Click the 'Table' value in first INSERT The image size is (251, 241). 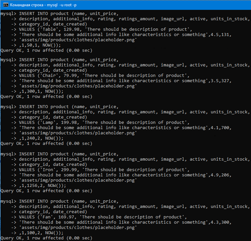[49, 29]
